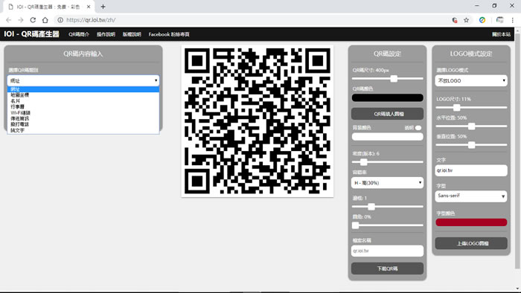View site information icon in address bar
The width and height of the screenshot is (521, 293).
point(60,20)
